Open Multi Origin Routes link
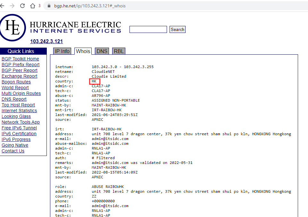Viewport: 308px width, 217px height. tap(21, 93)
